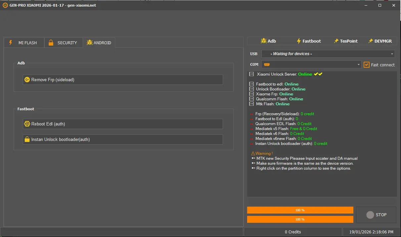Viewport: 401px width, 237px height.
Task: Click the box-arrow icon beside Fastboot to edl
Action: click(251, 84)
